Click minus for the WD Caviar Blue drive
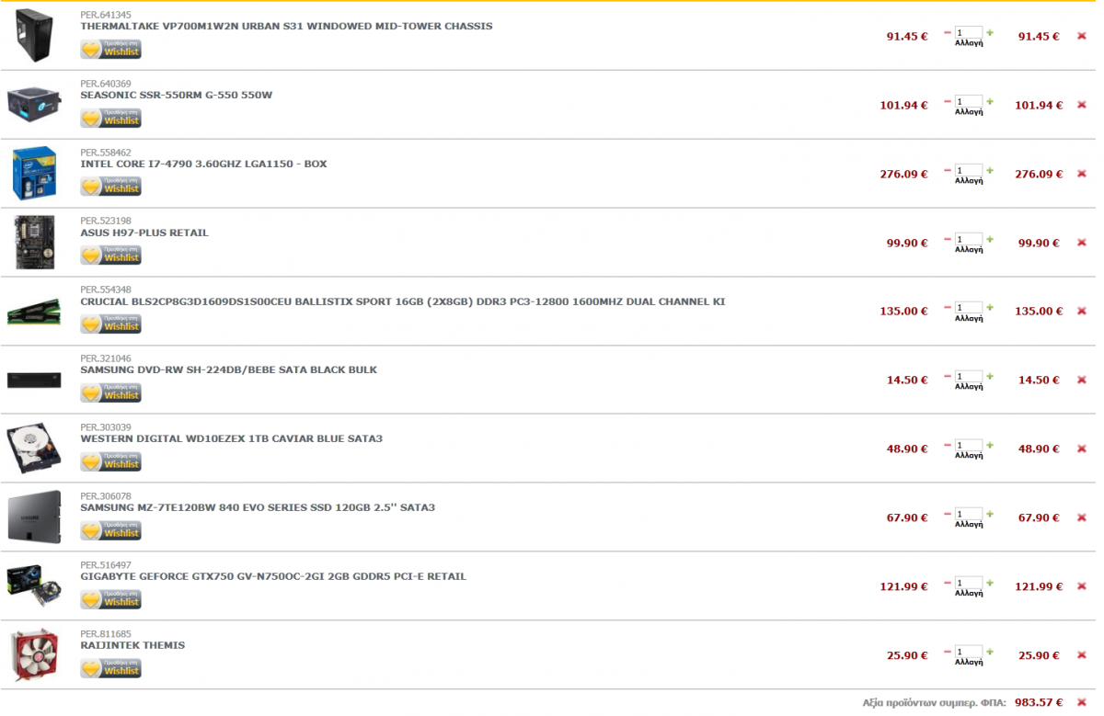Image resolution: width=1104 pixels, height=716 pixels. coord(948,446)
